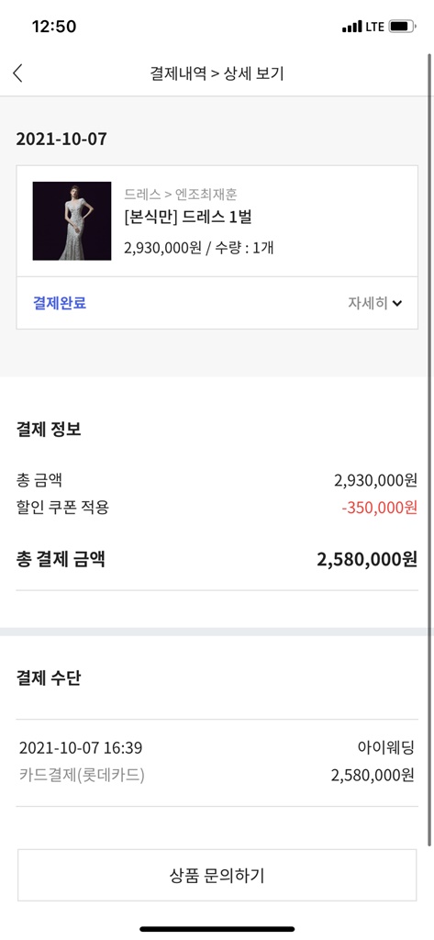Click the chevron next to 자세히
The height and width of the screenshot is (940, 434).
[x=396, y=303]
